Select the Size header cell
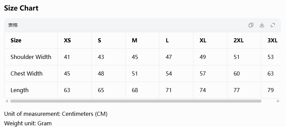This screenshot has width=286, height=127. click(x=31, y=40)
